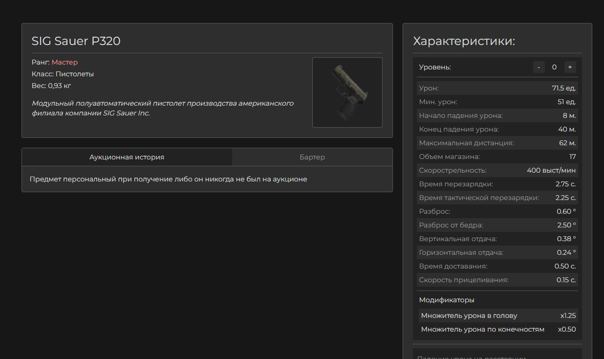Viewport: 604px width, 359px height.
Task: Select the Урон row label
Action: point(429,88)
